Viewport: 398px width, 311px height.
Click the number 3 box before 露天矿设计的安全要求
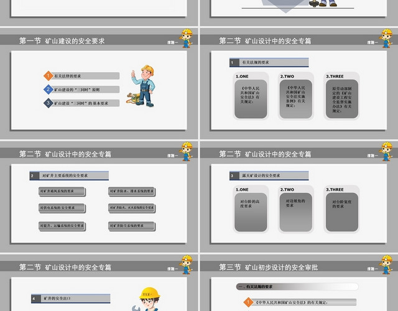(234, 175)
